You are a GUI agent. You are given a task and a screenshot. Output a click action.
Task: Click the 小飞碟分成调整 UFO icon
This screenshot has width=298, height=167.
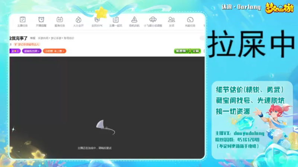click(153, 20)
